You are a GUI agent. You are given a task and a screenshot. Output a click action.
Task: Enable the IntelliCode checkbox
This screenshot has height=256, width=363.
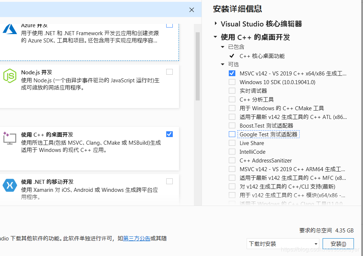click(x=232, y=152)
